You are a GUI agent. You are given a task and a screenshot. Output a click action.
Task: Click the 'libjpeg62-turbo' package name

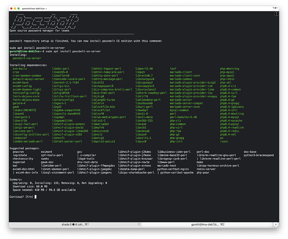click(103, 100)
